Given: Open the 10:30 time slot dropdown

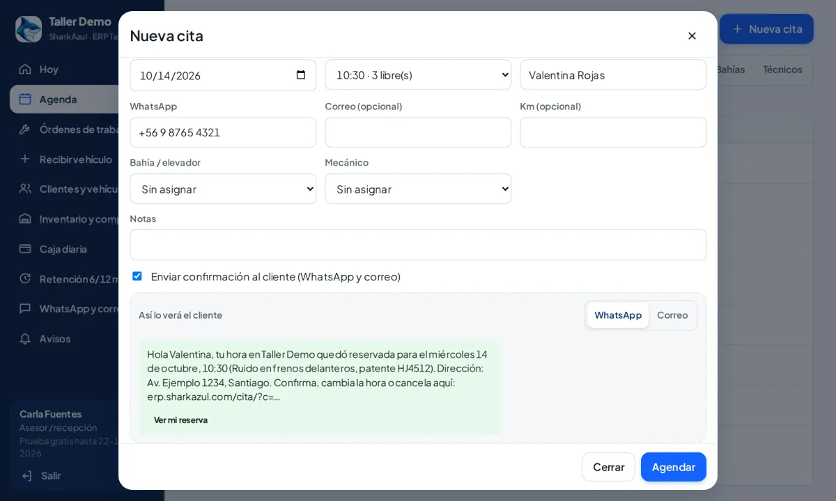Looking at the screenshot, I should tap(418, 74).
